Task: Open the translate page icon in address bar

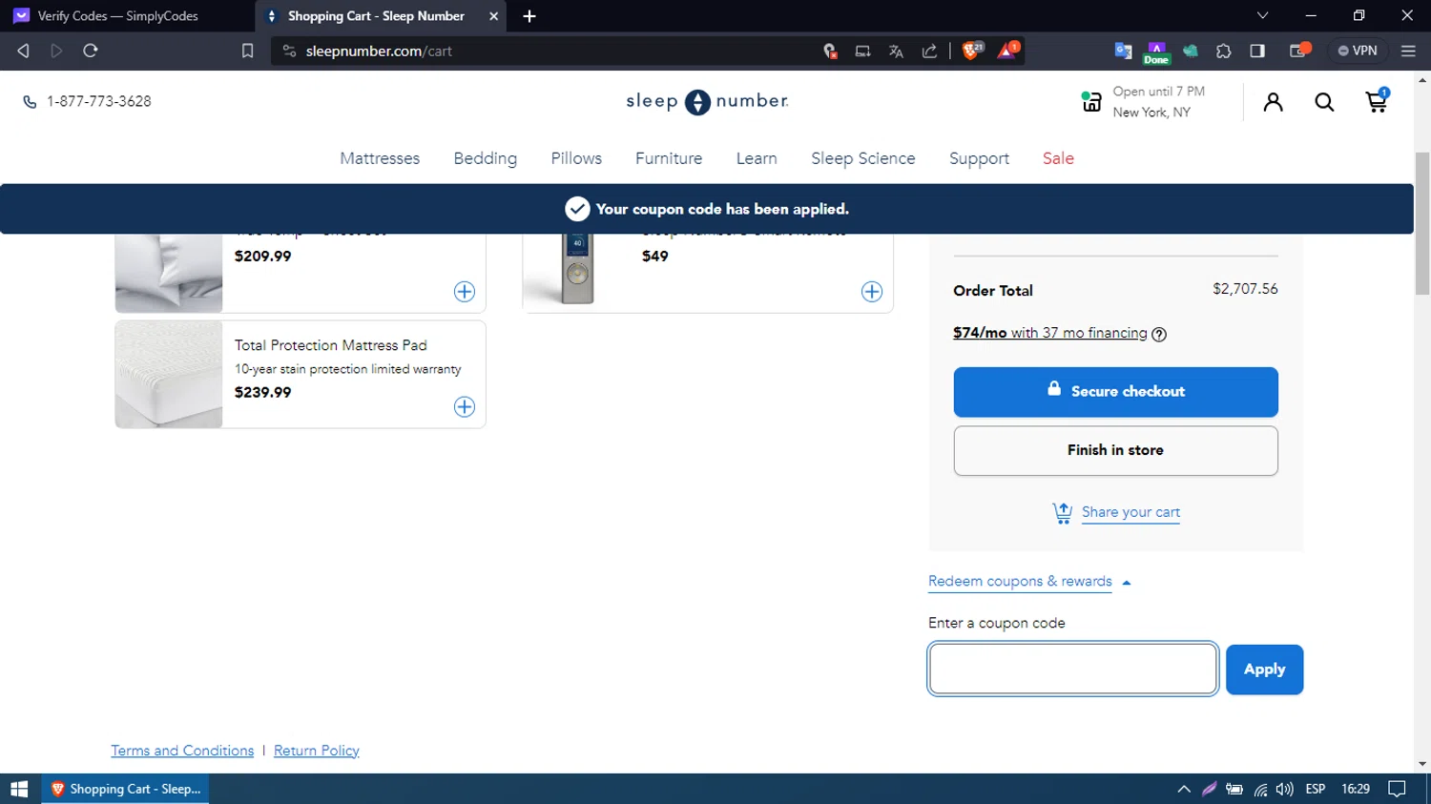Action: [896, 52]
